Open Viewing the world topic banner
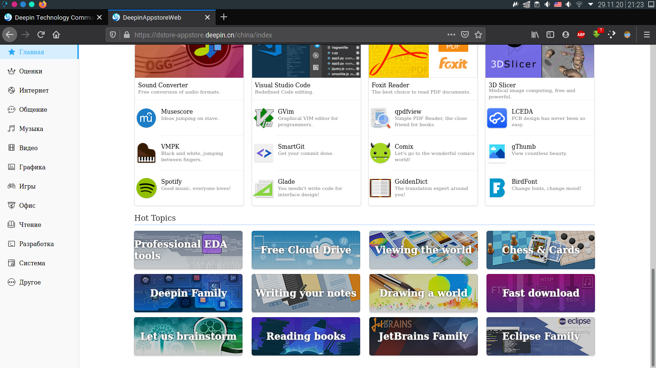Image resolution: width=656 pixels, height=368 pixels. [x=424, y=250]
